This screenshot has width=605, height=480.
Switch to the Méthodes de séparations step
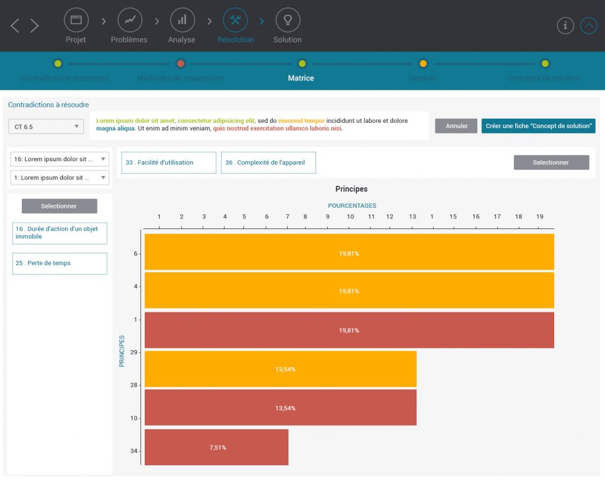pyautogui.click(x=180, y=79)
